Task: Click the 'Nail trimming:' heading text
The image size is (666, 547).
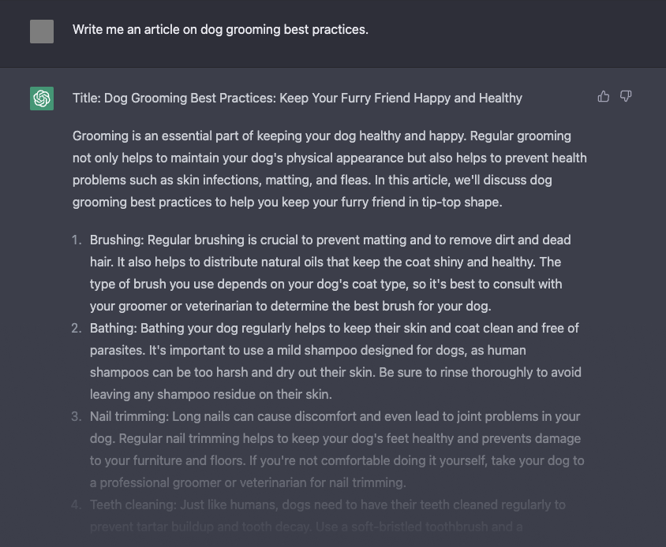Action: pos(129,416)
